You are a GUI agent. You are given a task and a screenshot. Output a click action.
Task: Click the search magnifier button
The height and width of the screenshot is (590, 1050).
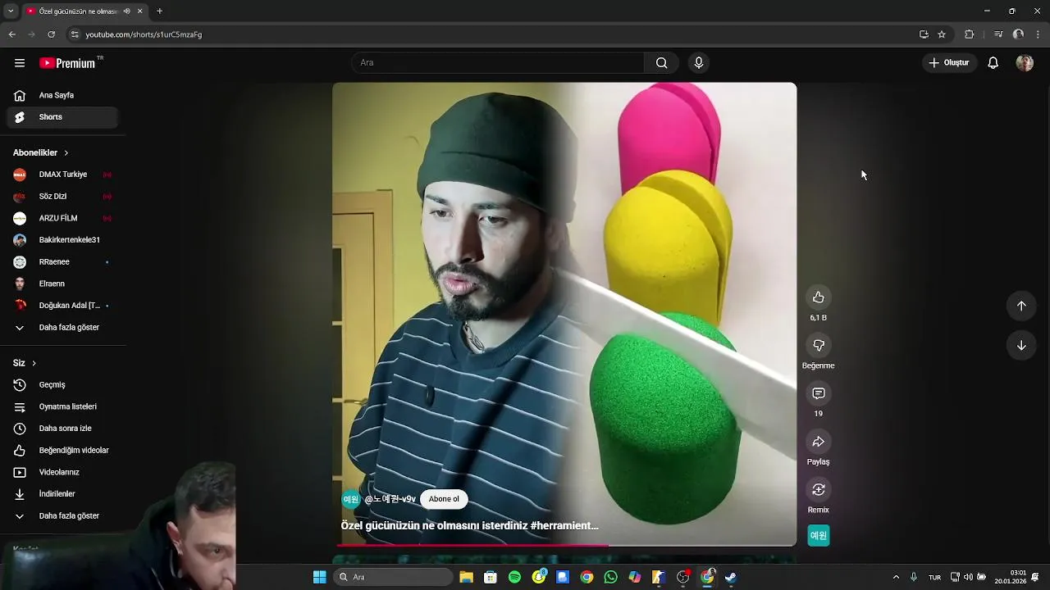pyautogui.click(x=661, y=63)
